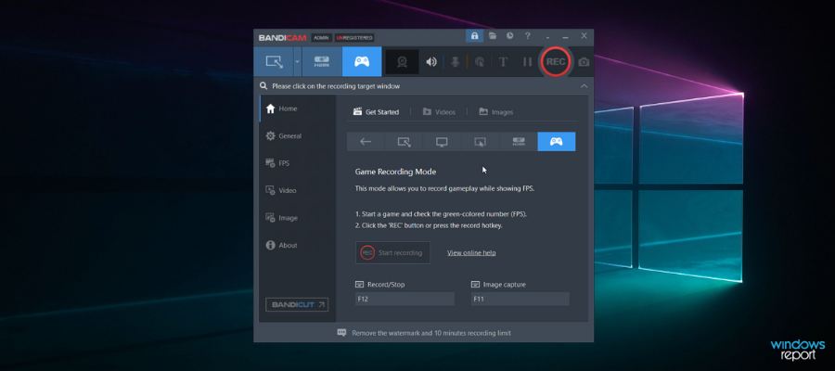
Task: Select game recording mode gamepad in top toolbar
Action: [362, 62]
